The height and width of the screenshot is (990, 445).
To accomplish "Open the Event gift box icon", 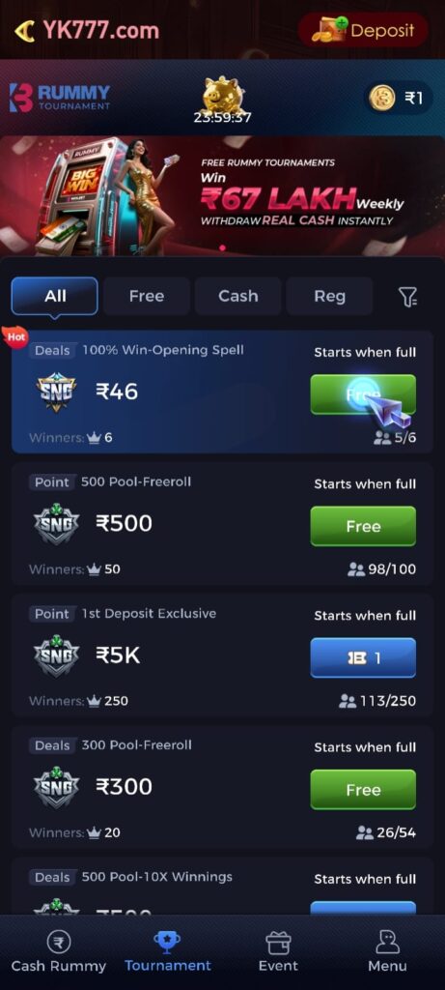I will click(x=278, y=943).
